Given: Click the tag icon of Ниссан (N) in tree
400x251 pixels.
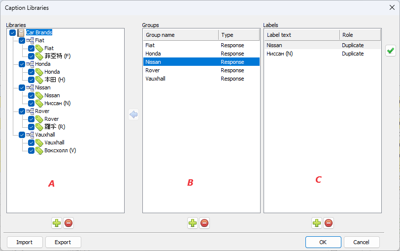Looking at the screenshot, I should coord(39,103).
